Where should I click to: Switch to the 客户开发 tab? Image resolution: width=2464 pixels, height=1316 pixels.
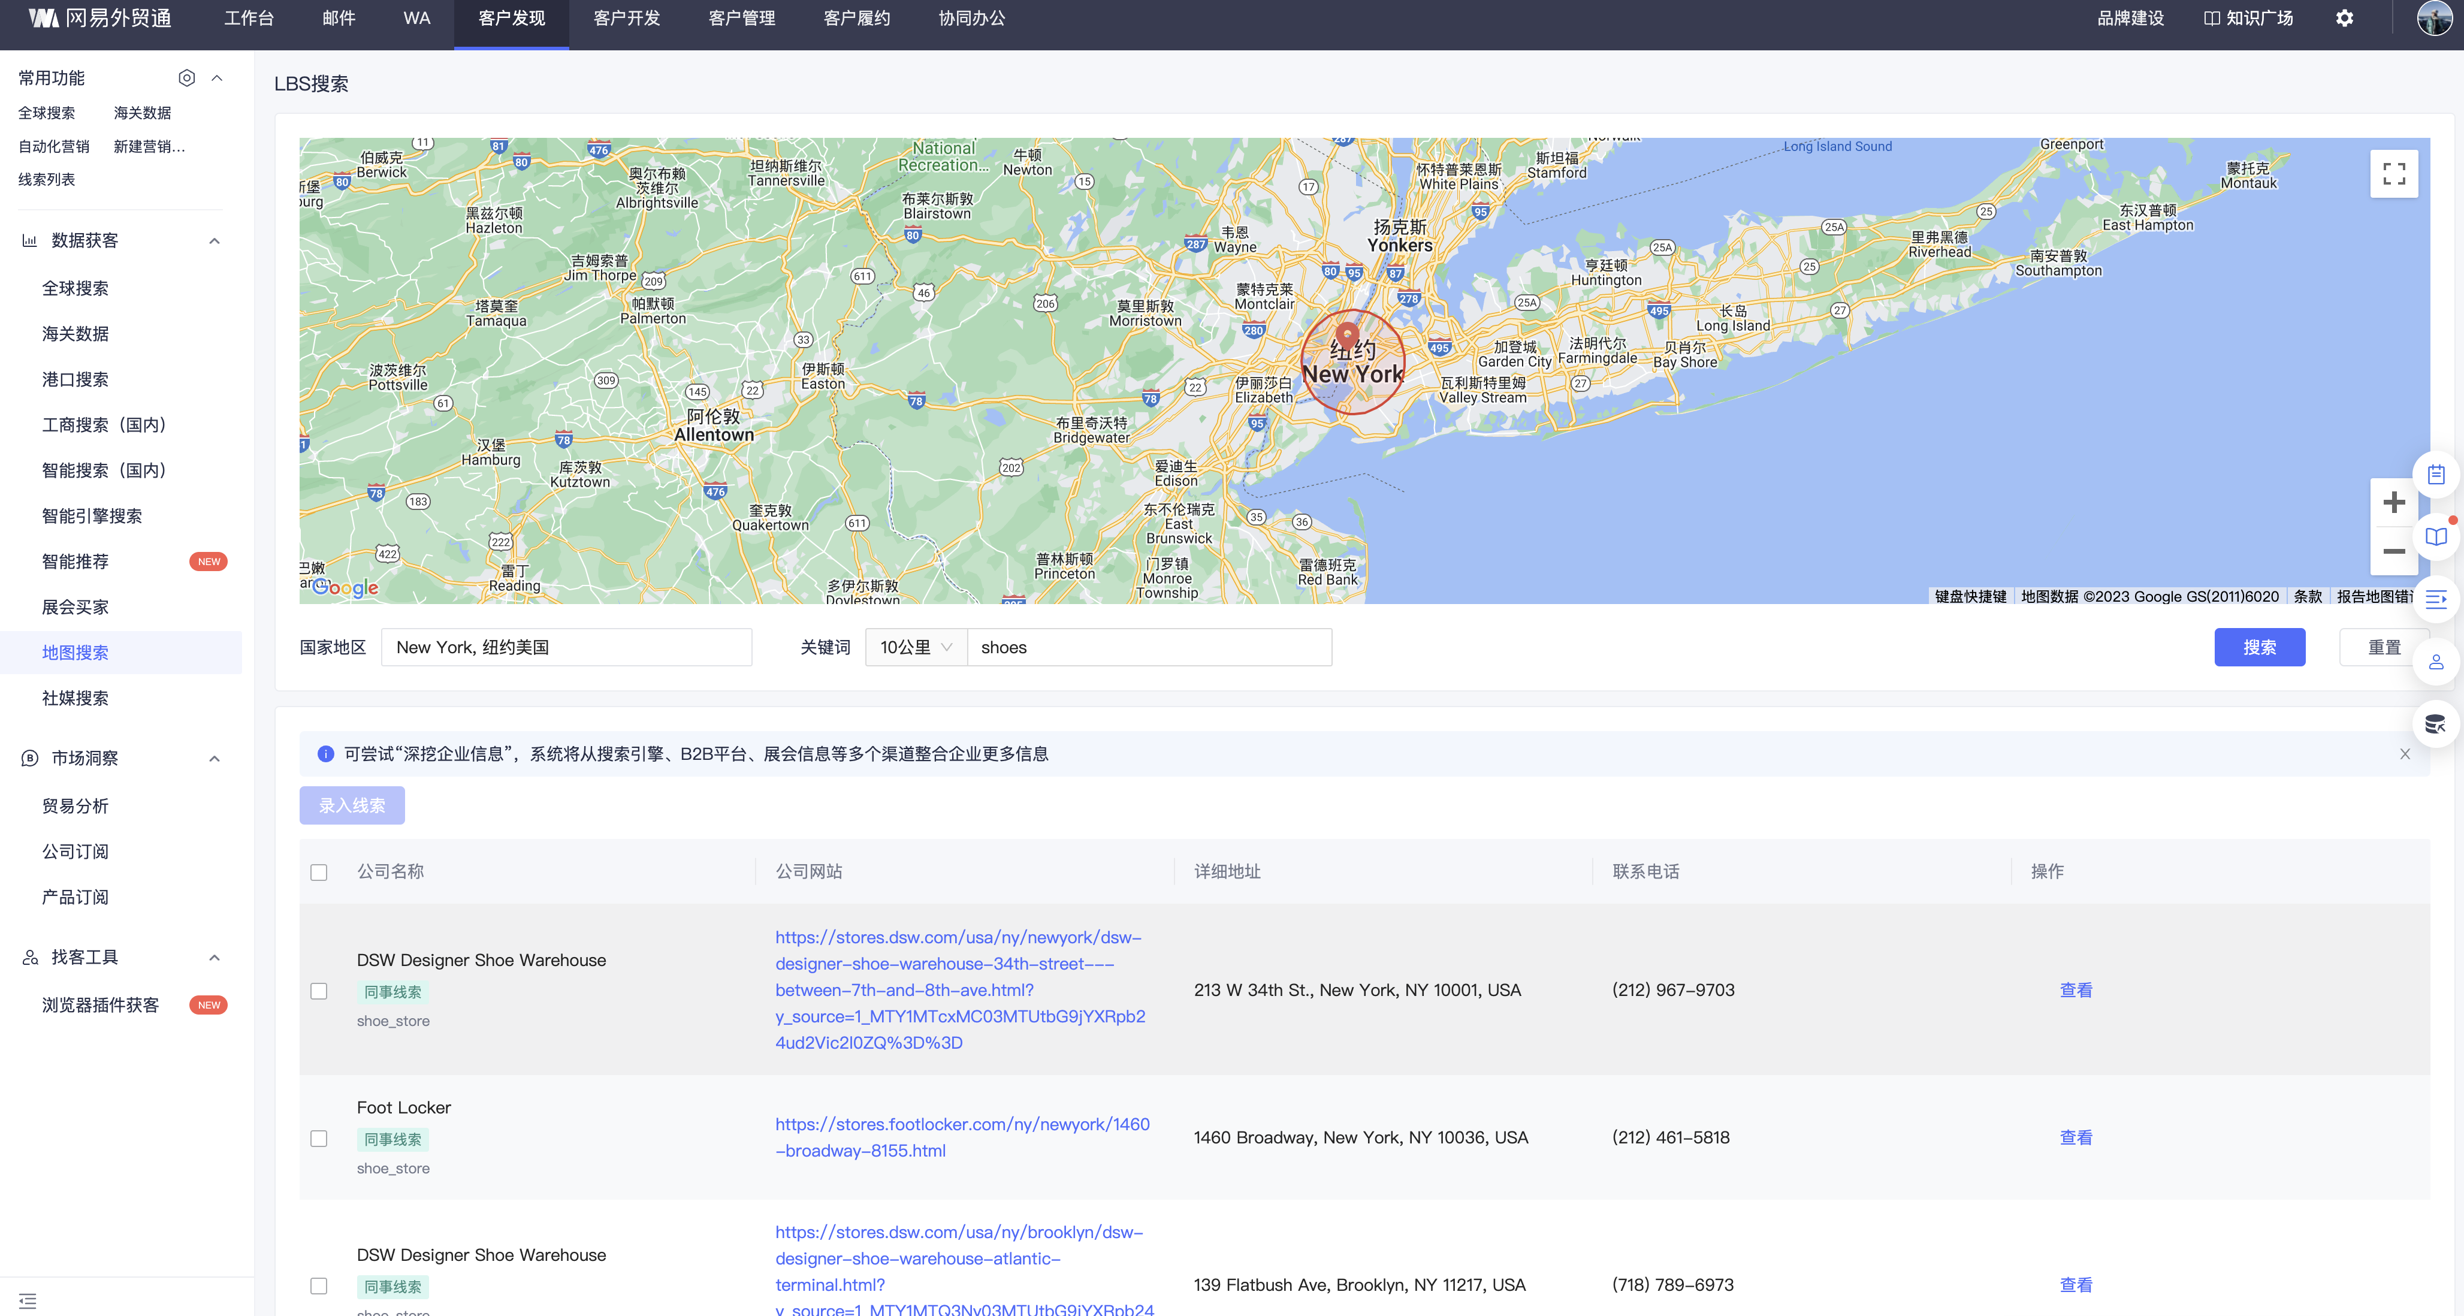click(627, 18)
